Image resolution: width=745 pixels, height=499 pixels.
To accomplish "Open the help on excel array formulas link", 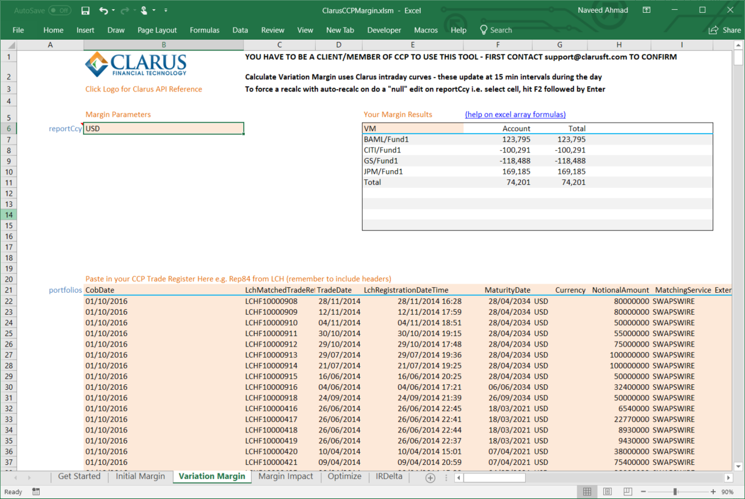I will click(515, 114).
